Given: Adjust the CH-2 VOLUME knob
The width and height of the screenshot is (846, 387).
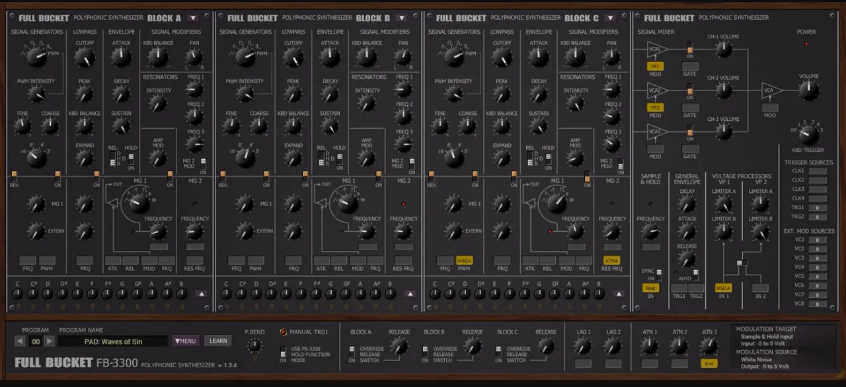Looking at the screenshot, I should click(x=724, y=90).
